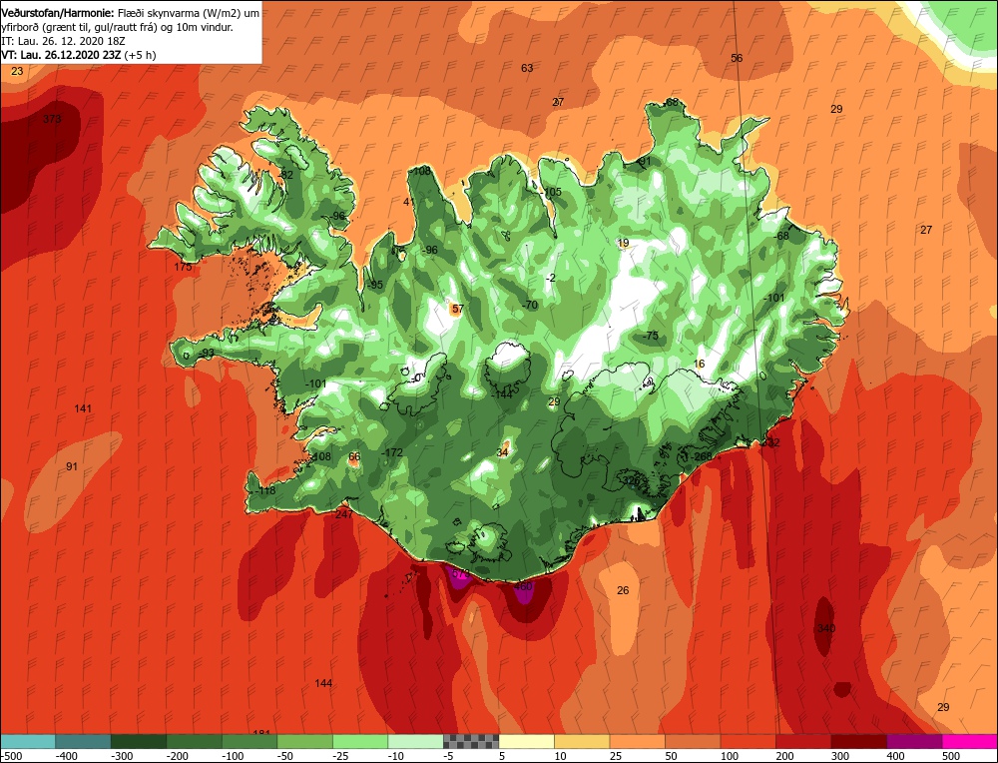Click the legend label '-200'

[x=178, y=756]
